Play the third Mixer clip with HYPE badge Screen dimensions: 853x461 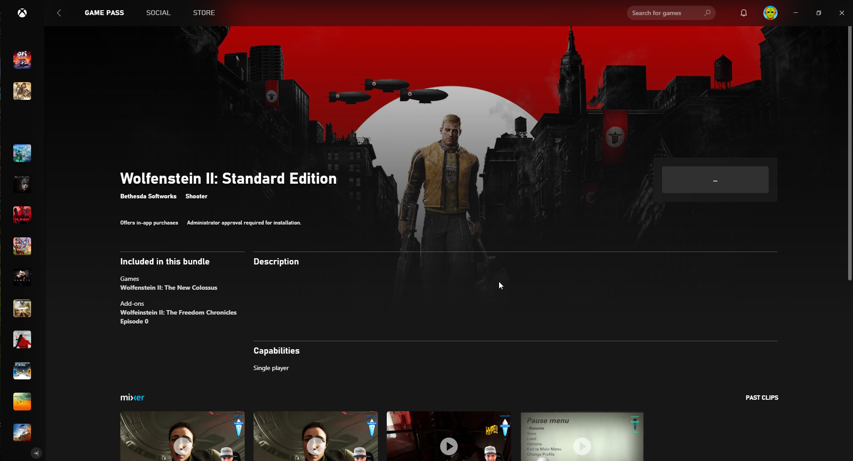tap(449, 446)
